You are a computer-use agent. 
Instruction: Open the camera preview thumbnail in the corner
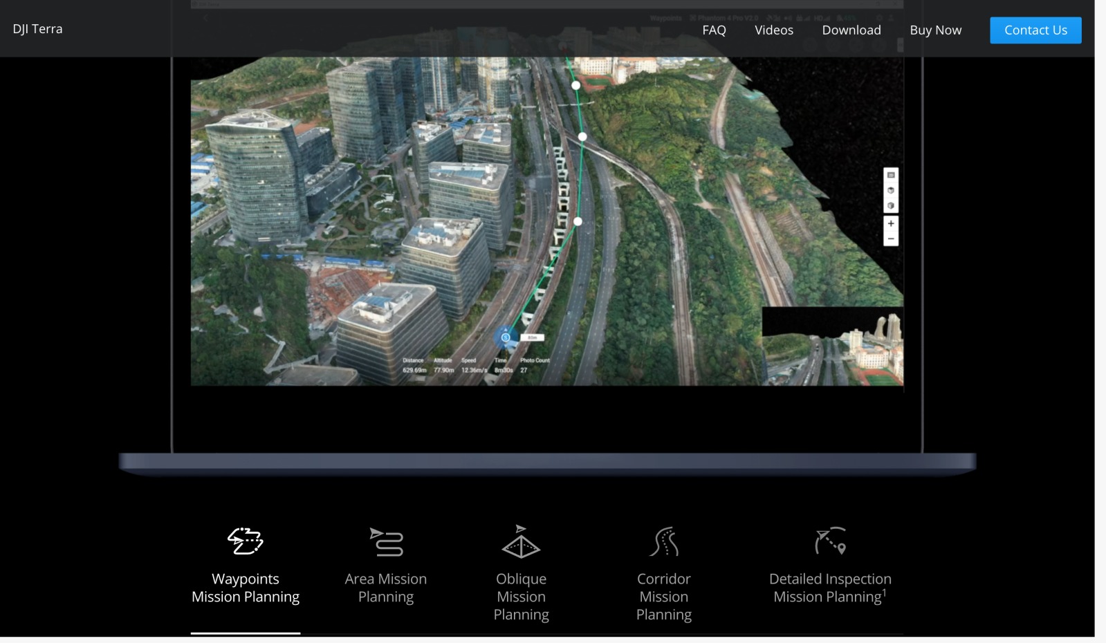[833, 346]
